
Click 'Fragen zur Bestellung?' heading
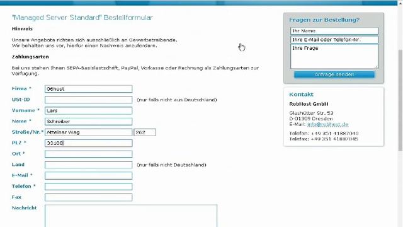324,20
